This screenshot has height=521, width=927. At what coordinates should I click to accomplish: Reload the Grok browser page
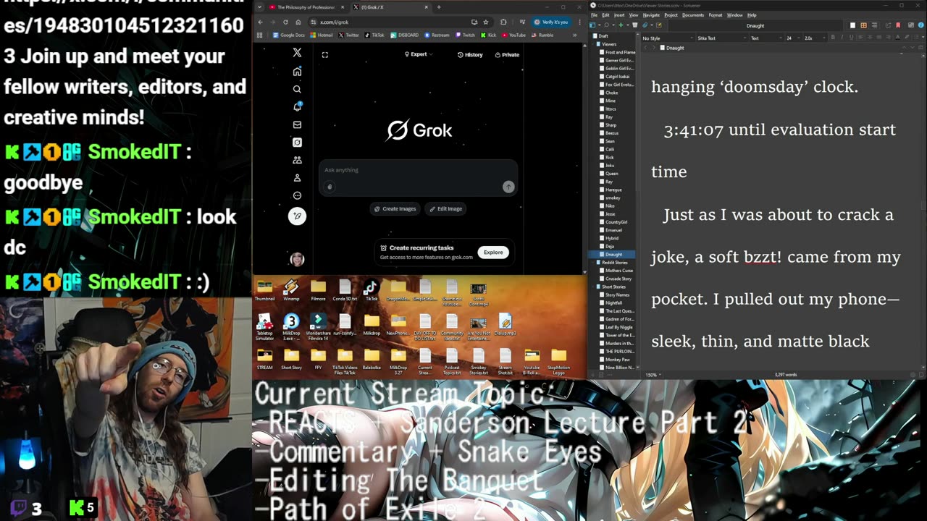click(x=285, y=22)
